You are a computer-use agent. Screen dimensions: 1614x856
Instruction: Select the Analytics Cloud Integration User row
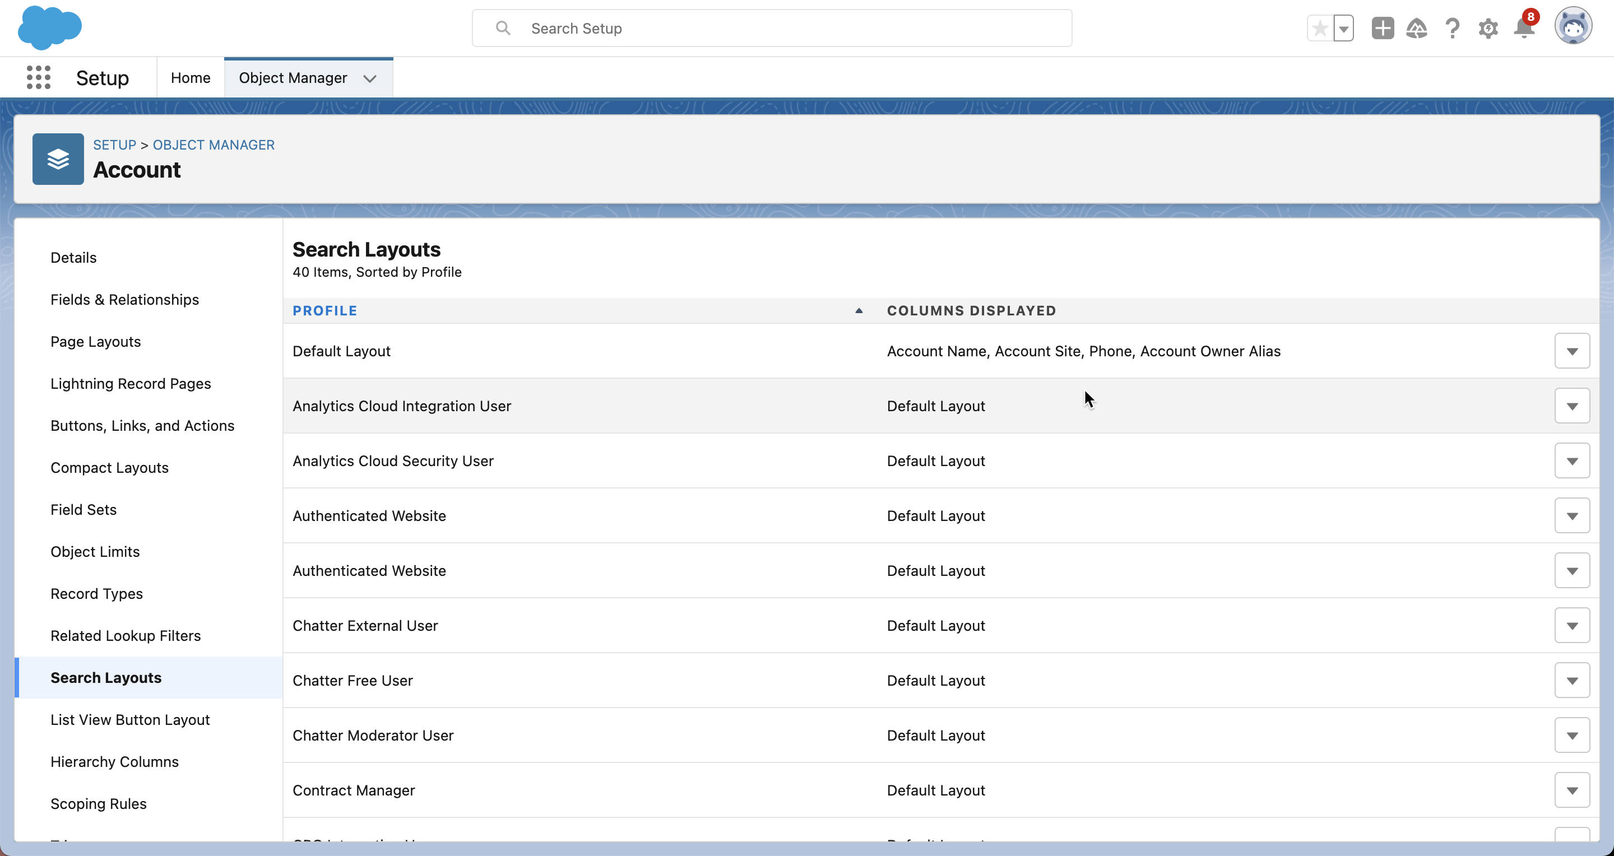pyautogui.click(x=402, y=406)
